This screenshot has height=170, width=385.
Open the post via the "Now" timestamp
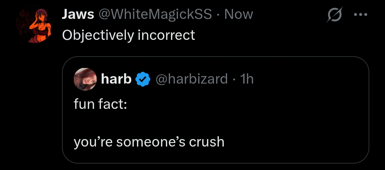click(x=238, y=14)
